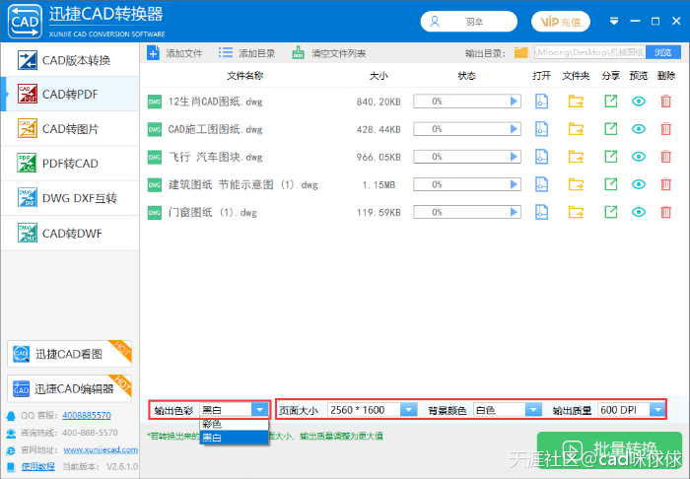This screenshot has height=479, width=690.
Task: Select file row 门窗图纸 (1).dwg
Action: pyautogui.click(x=413, y=213)
